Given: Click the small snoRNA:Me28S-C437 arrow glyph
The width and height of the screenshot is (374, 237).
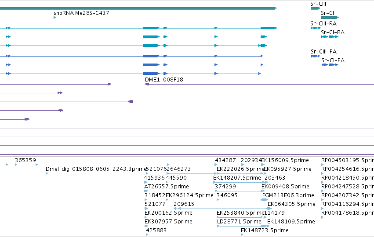Looking at the screenshot, I should pyautogui.click(x=54, y=18).
